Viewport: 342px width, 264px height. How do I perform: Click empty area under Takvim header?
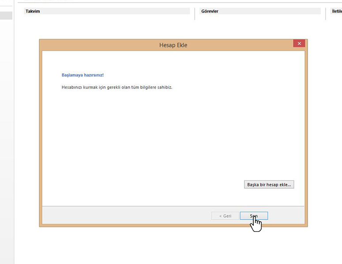108,26
